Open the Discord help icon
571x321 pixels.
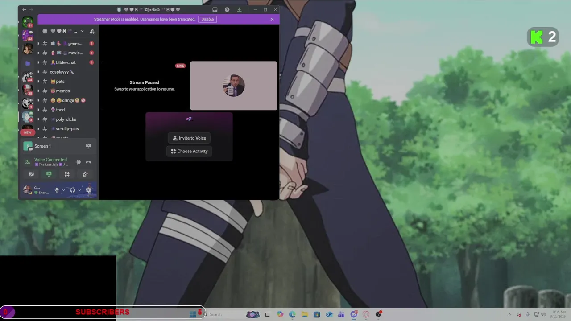[x=227, y=9]
